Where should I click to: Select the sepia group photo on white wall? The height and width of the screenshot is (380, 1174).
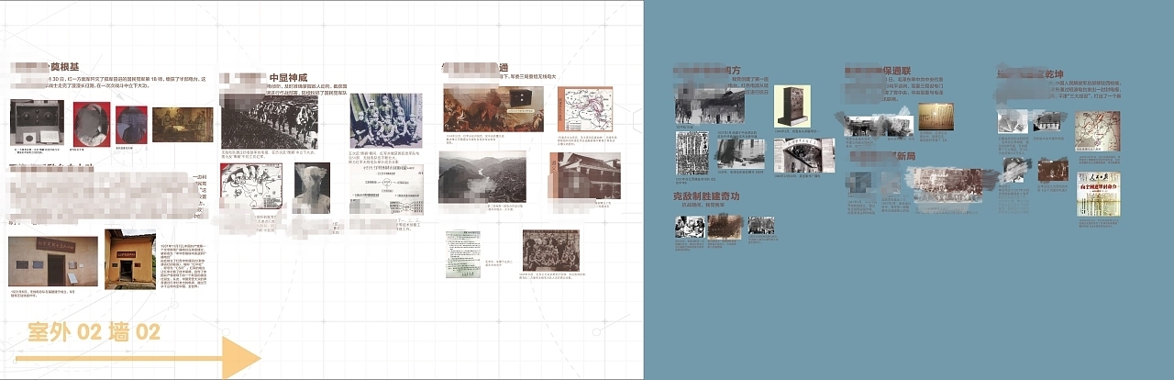[551, 250]
